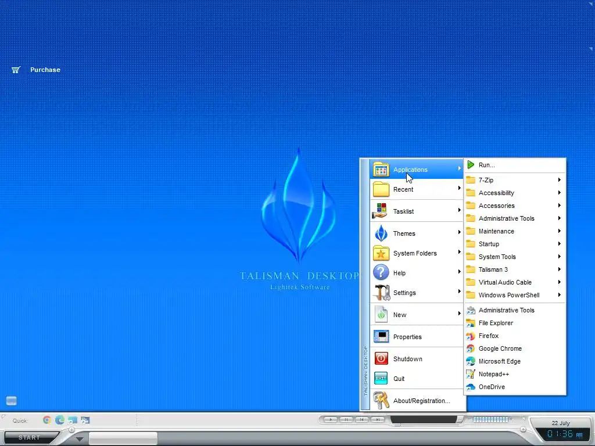The image size is (595, 446).
Task: Click the OneDrive cloud icon
Action: pyautogui.click(x=471, y=387)
